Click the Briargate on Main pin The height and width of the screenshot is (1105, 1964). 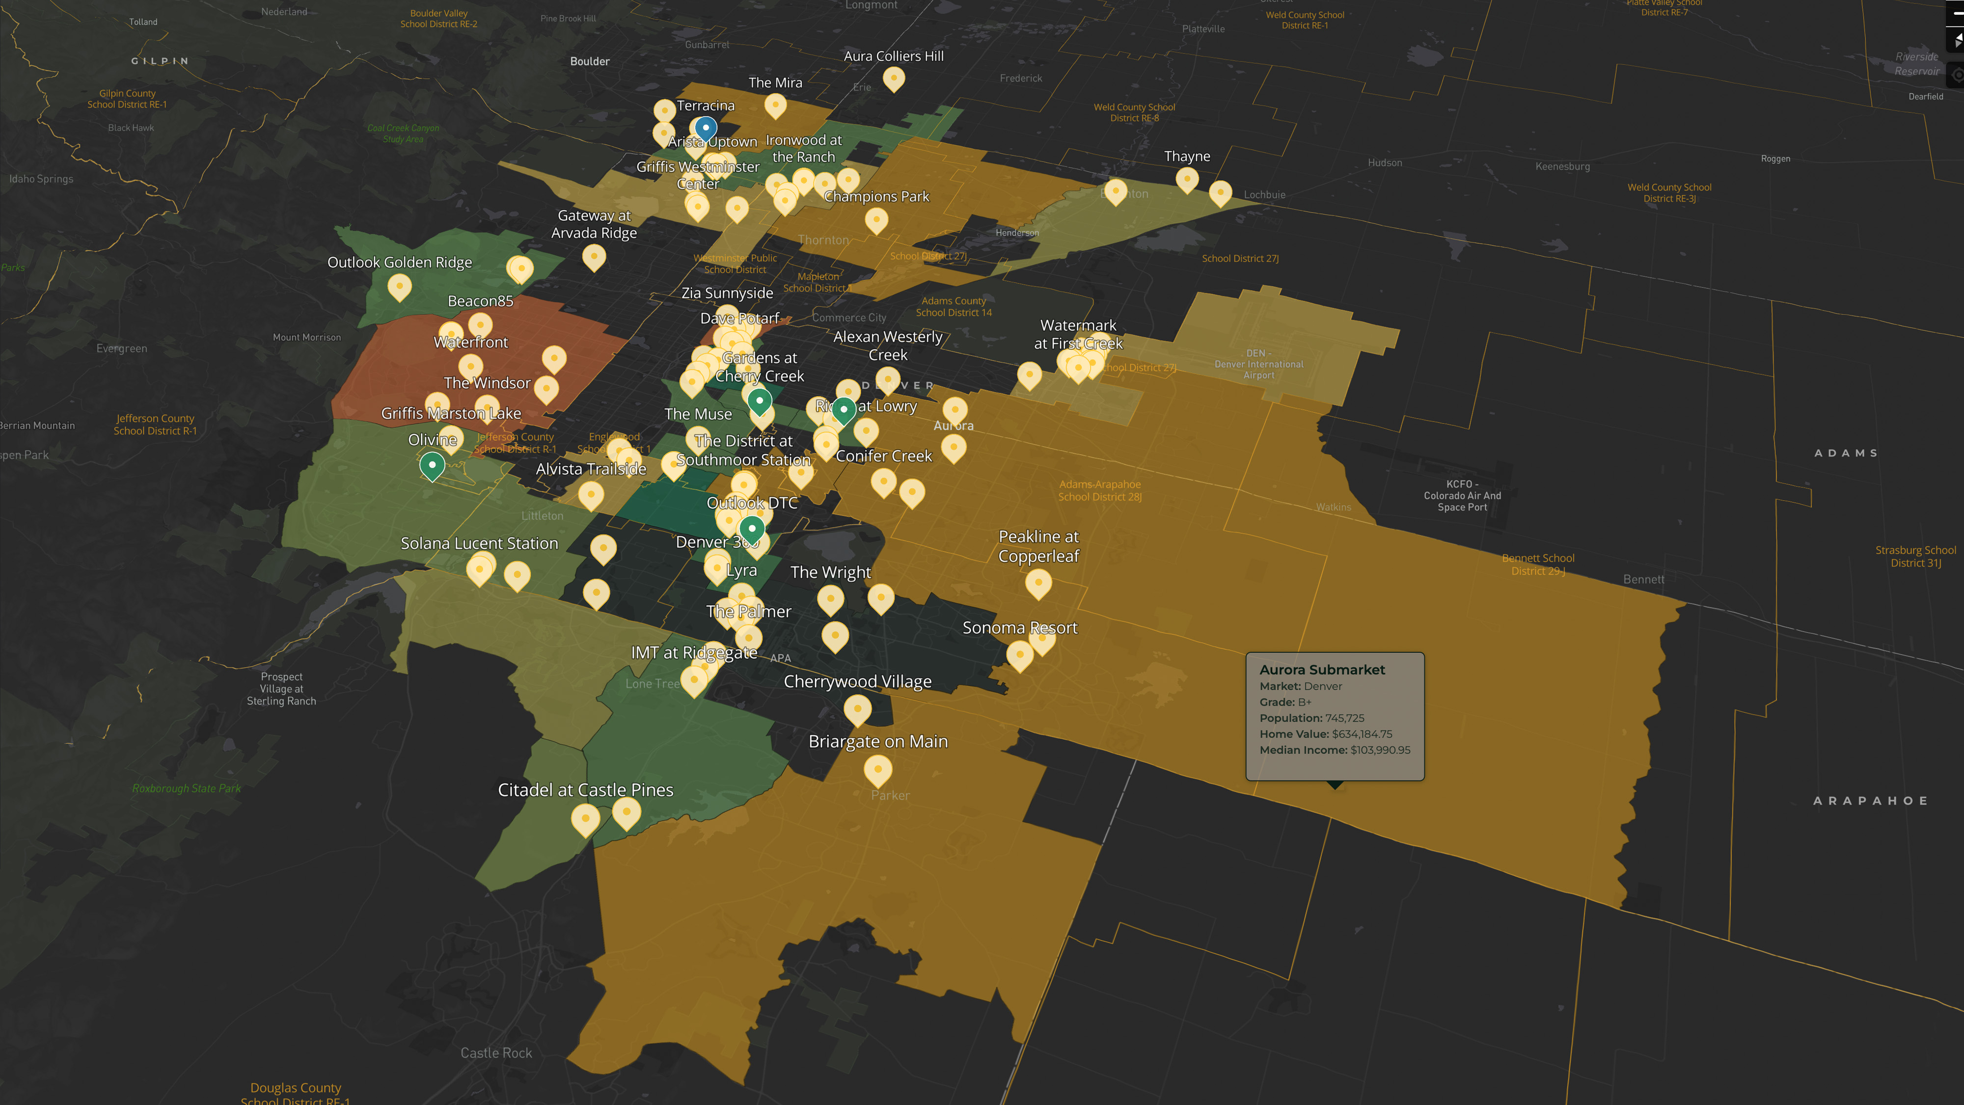point(877,770)
